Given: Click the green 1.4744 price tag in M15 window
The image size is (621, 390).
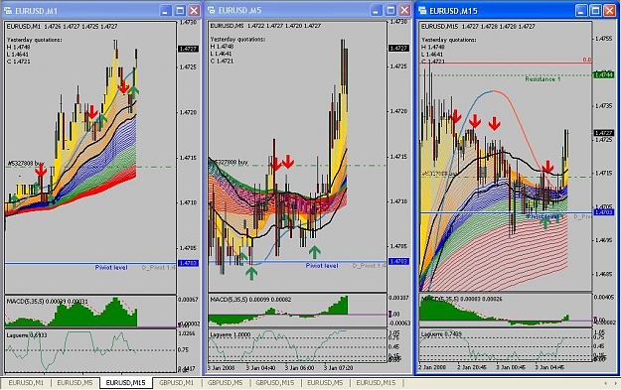Looking at the screenshot, I should click(x=603, y=74).
